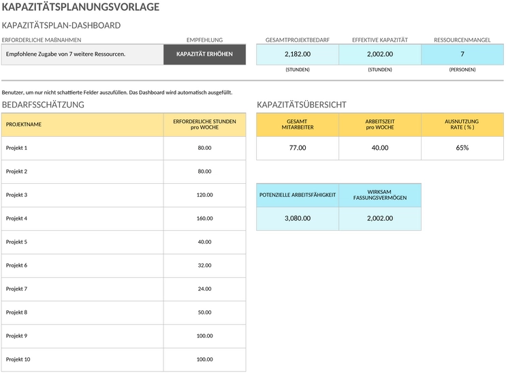Click the BEDARFSSCHÄTZUNG section heading

click(43, 105)
